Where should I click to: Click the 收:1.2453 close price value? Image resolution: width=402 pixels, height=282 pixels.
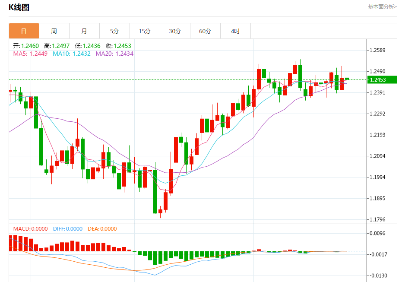point(118,46)
